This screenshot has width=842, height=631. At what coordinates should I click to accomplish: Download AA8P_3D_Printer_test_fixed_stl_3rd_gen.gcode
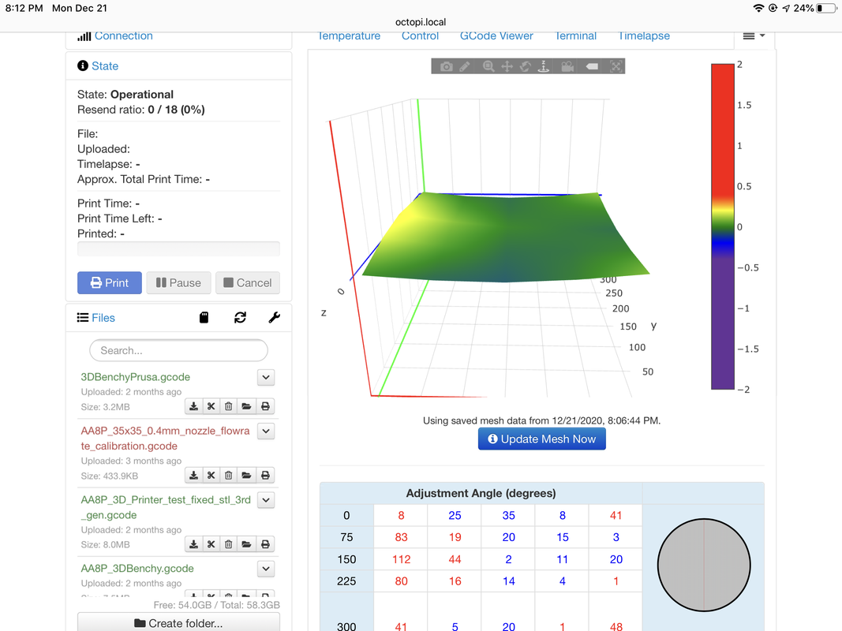tap(194, 544)
